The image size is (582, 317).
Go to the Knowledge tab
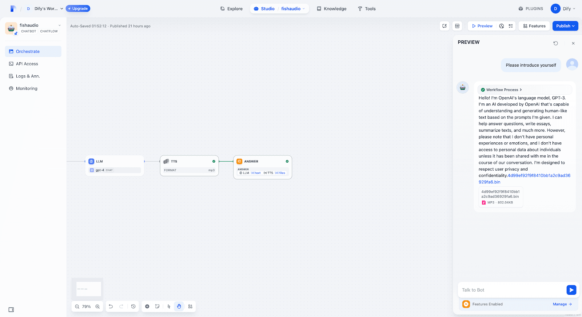click(x=331, y=9)
